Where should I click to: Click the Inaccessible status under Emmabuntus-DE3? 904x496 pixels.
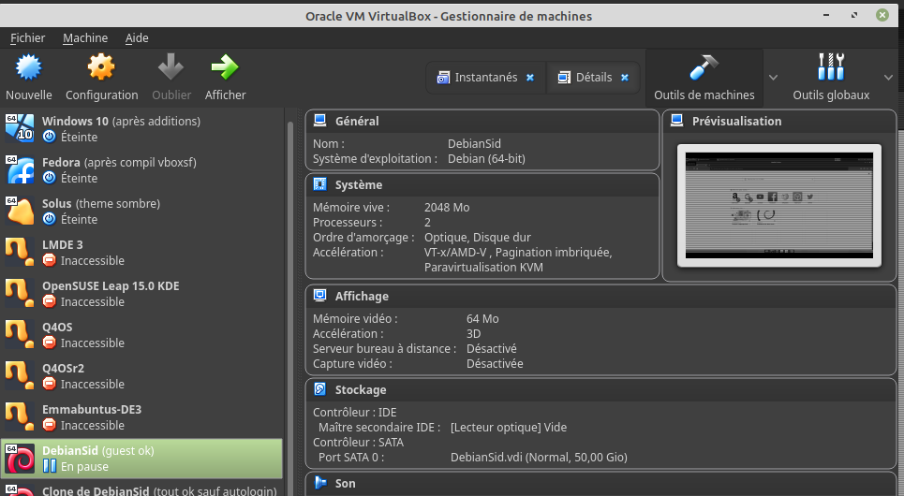(92, 425)
